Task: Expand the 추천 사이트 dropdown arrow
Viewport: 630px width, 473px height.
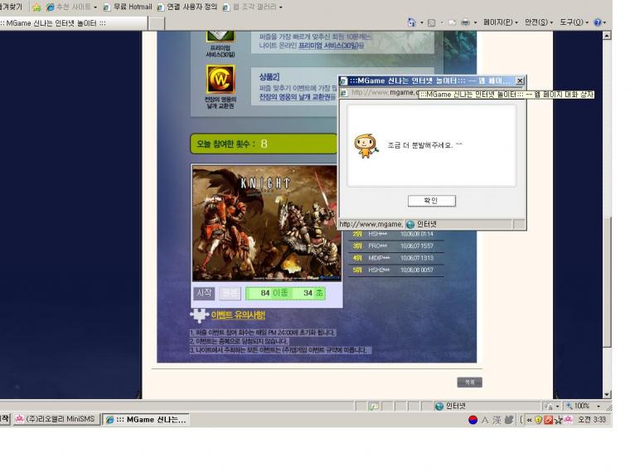Action: pyautogui.click(x=95, y=7)
